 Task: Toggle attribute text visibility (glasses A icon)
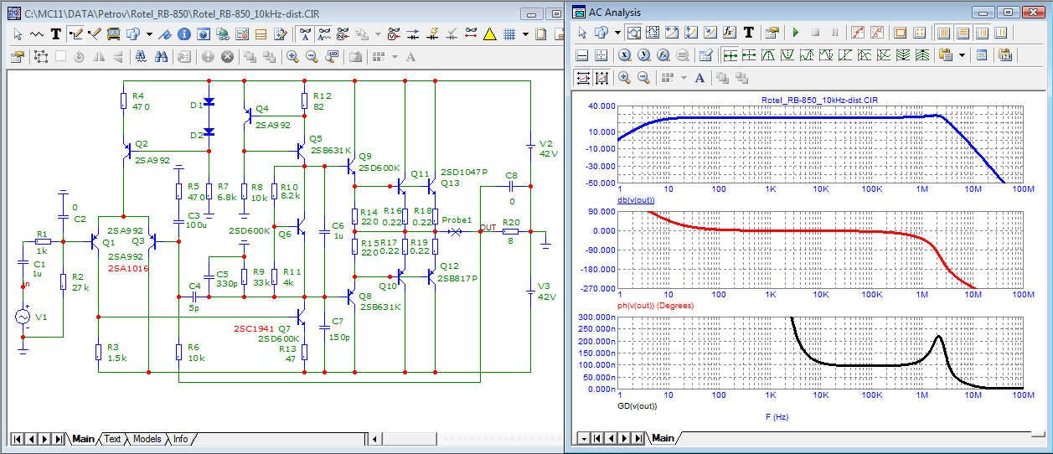tap(306, 34)
